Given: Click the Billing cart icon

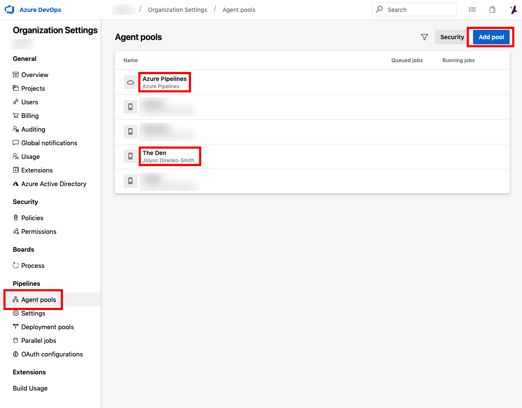Looking at the screenshot, I should (16, 115).
